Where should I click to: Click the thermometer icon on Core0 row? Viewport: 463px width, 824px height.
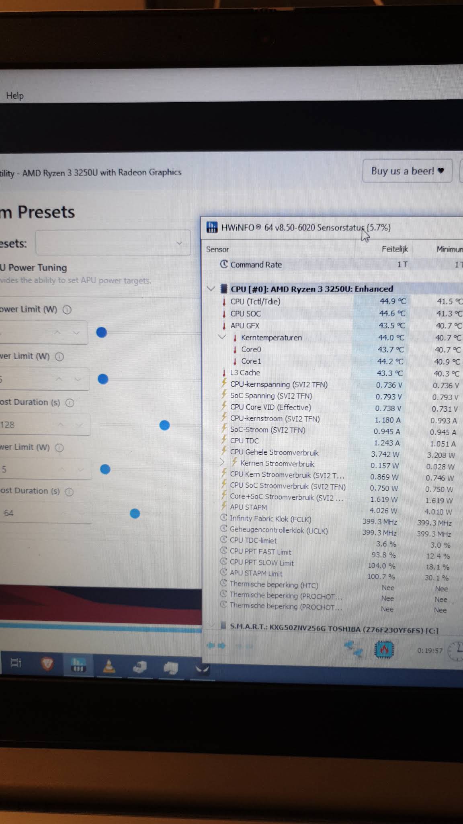[x=235, y=349]
